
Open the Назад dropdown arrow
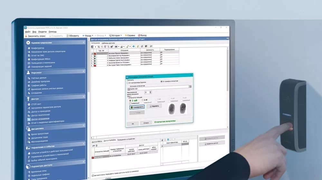pos(92,36)
